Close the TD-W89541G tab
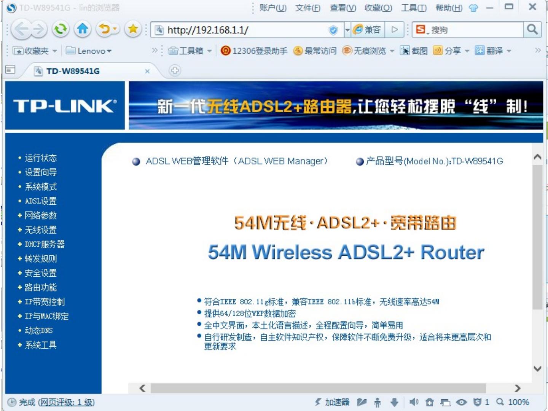Screen dimensions: 548x411 coord(147,71)
